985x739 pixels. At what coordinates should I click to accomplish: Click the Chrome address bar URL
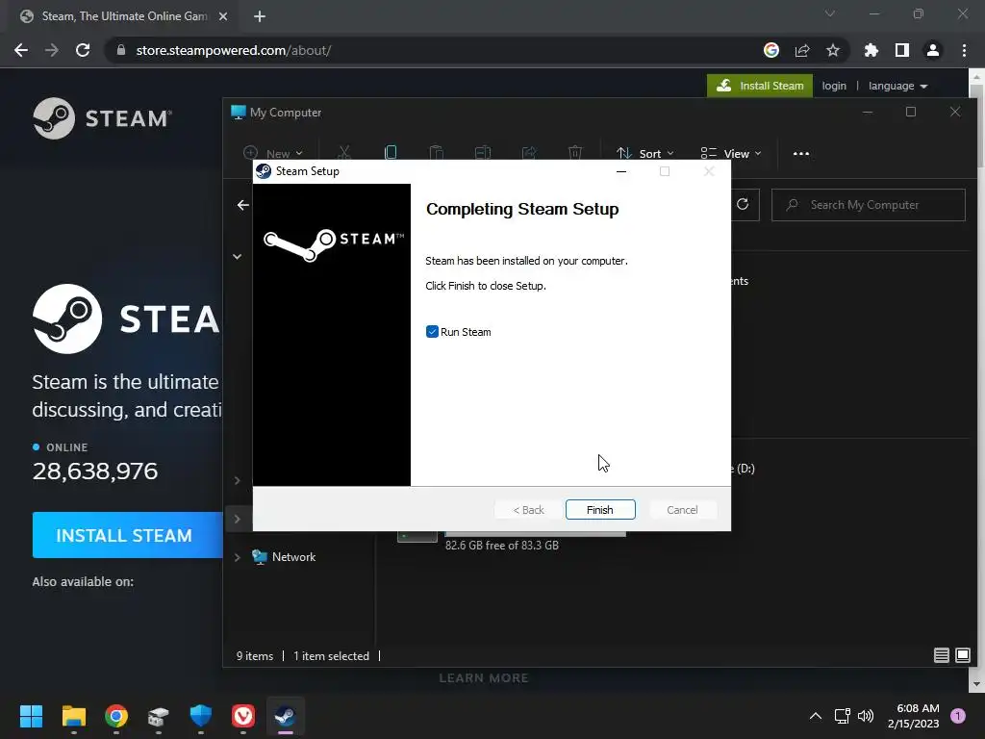point(234,50)
